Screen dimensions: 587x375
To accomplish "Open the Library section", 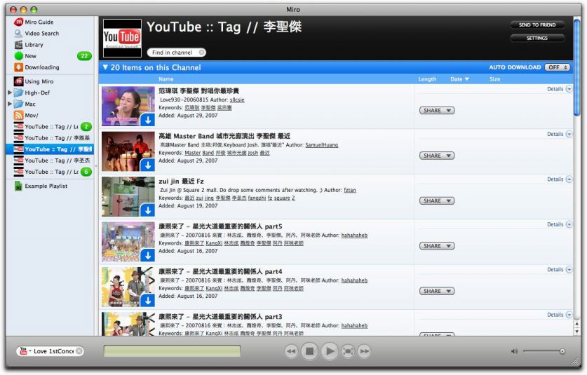I will pyautogui.click(x=34, y=45).
